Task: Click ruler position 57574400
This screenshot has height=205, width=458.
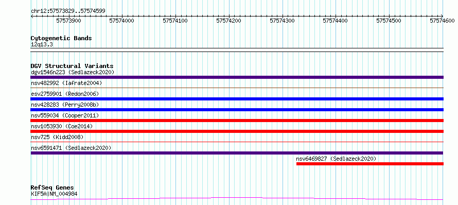Action: tap(336, 21)
